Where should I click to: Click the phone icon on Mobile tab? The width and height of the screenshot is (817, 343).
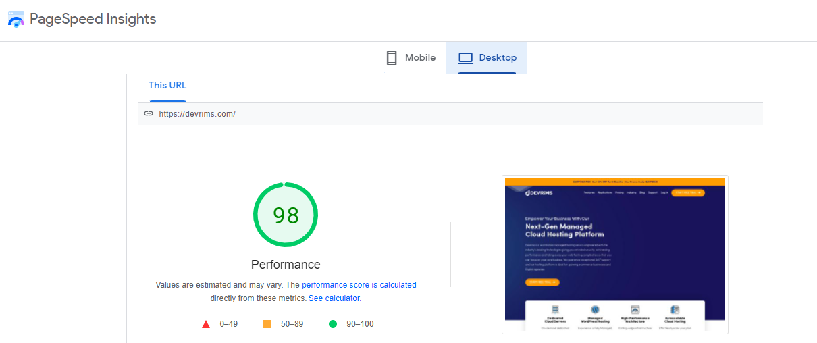pos(392,58)
